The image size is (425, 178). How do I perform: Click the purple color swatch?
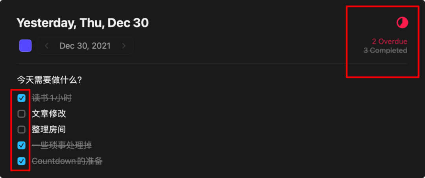point(26,46)
